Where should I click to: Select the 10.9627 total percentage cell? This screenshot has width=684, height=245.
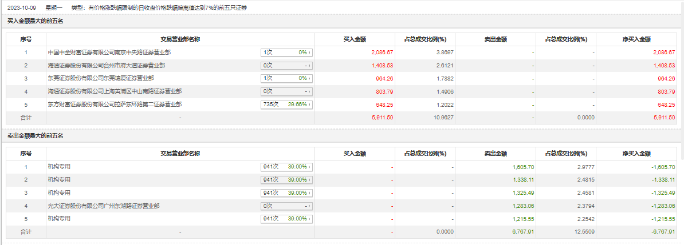pyautogui.click(x=443, y=118)
